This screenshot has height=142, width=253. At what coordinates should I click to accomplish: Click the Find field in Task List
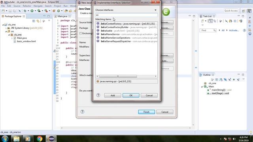pos(208,30)
